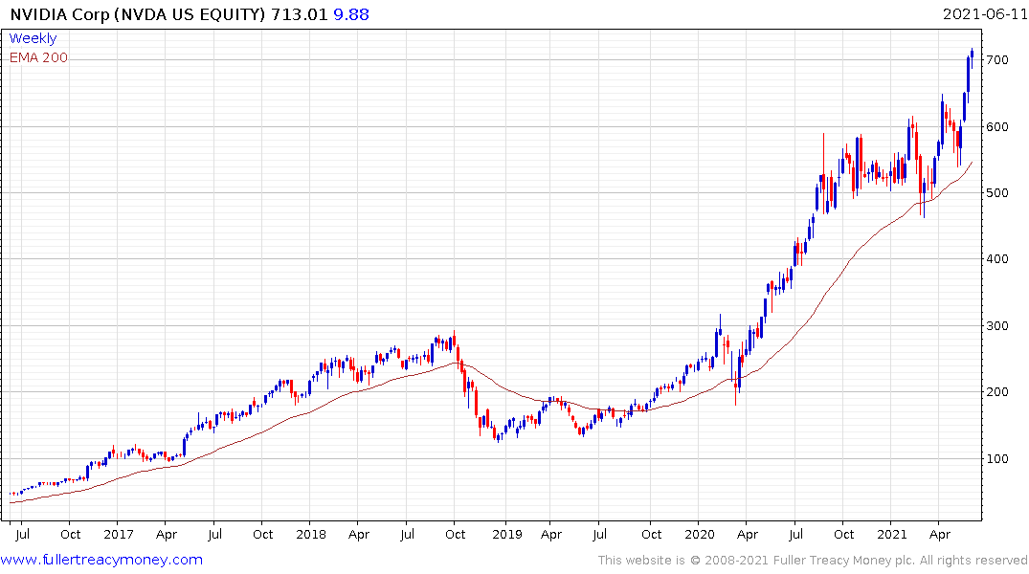
Task: Open the www.fullertreacymoney.com link
Action: [x=101, y=560]
